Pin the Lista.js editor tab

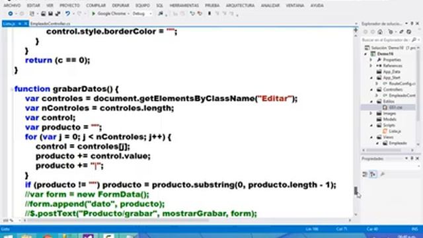(x=20, y=24)
